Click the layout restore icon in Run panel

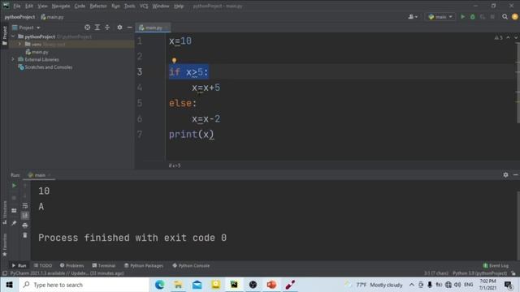click(x=14, y=211)
